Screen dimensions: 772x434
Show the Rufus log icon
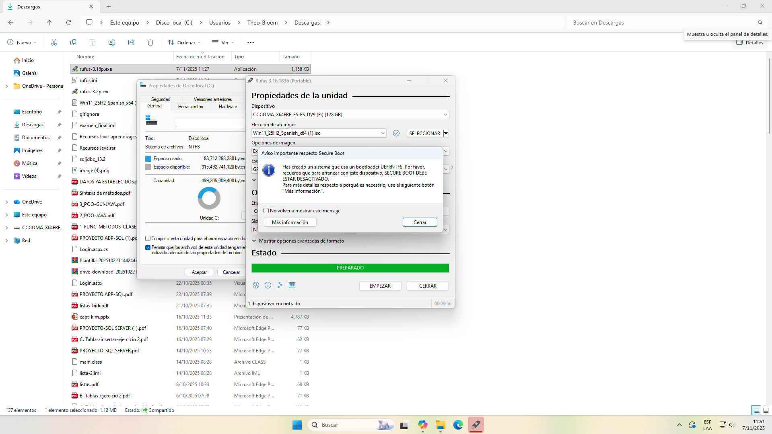(x=292, y=285)
